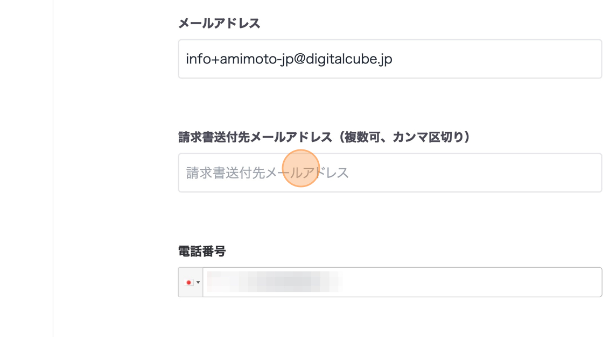
Task: Select the country selector in the phone field
Action: [191, 282]
